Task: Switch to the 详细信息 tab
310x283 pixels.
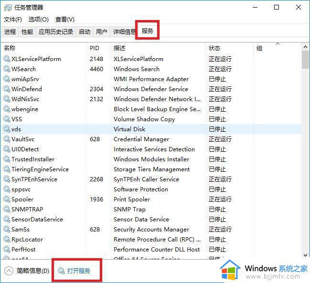Action: [124, 31]
